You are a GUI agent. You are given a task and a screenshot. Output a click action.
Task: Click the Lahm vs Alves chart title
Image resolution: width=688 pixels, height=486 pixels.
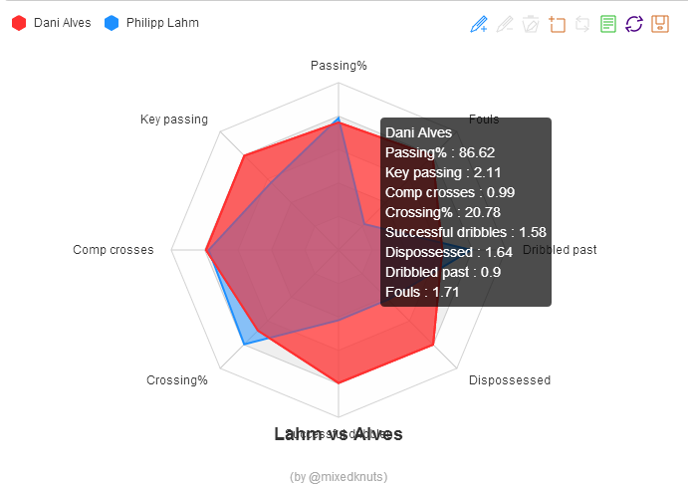click(x=339, y=434)
